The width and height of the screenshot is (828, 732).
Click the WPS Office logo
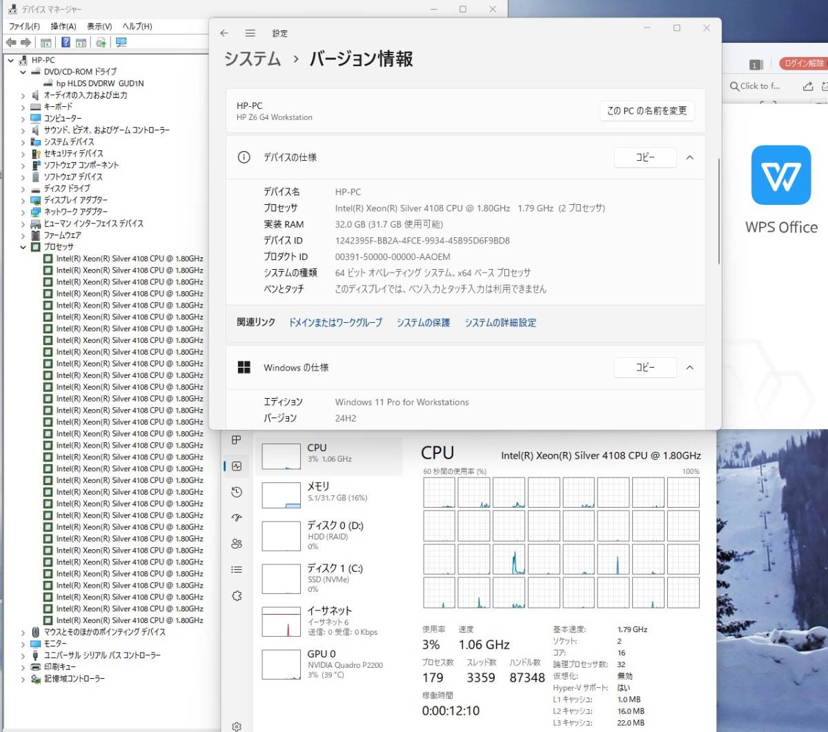tap(781, 175)
